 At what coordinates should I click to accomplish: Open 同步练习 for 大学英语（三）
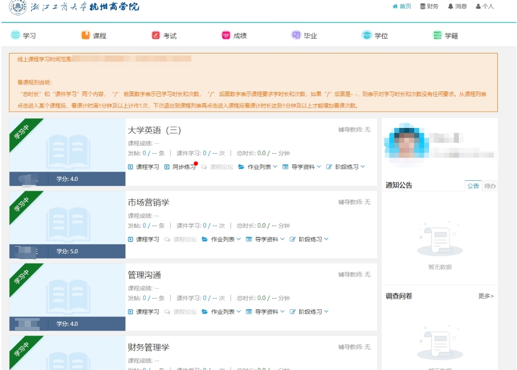[x=181, y=167]
